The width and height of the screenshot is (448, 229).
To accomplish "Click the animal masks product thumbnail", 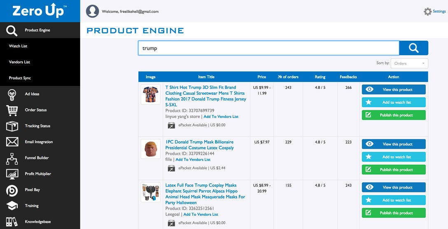I will (x=151, y=192).
